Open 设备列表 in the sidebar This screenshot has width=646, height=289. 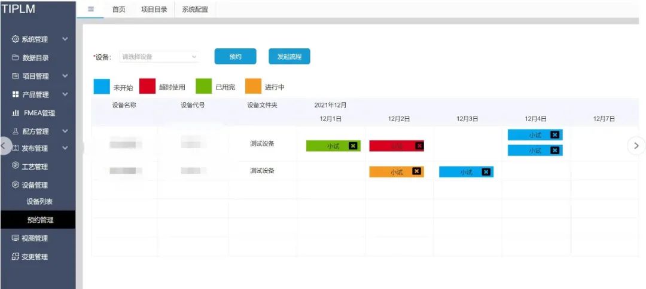[x=39, y=202]
